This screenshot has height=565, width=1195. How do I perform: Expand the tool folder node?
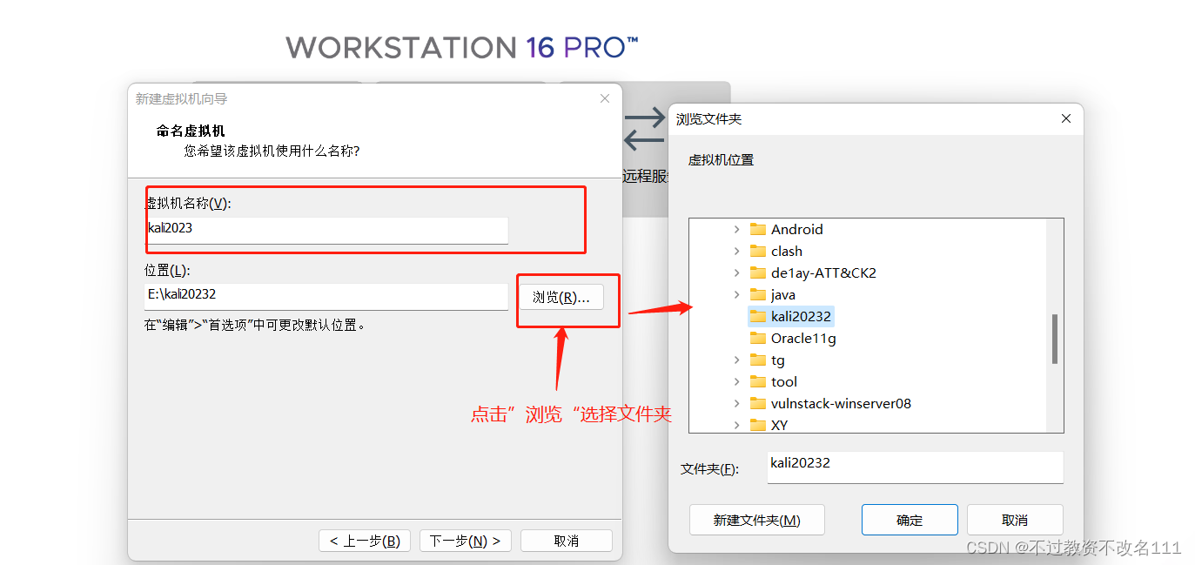(x=736, y=381)
